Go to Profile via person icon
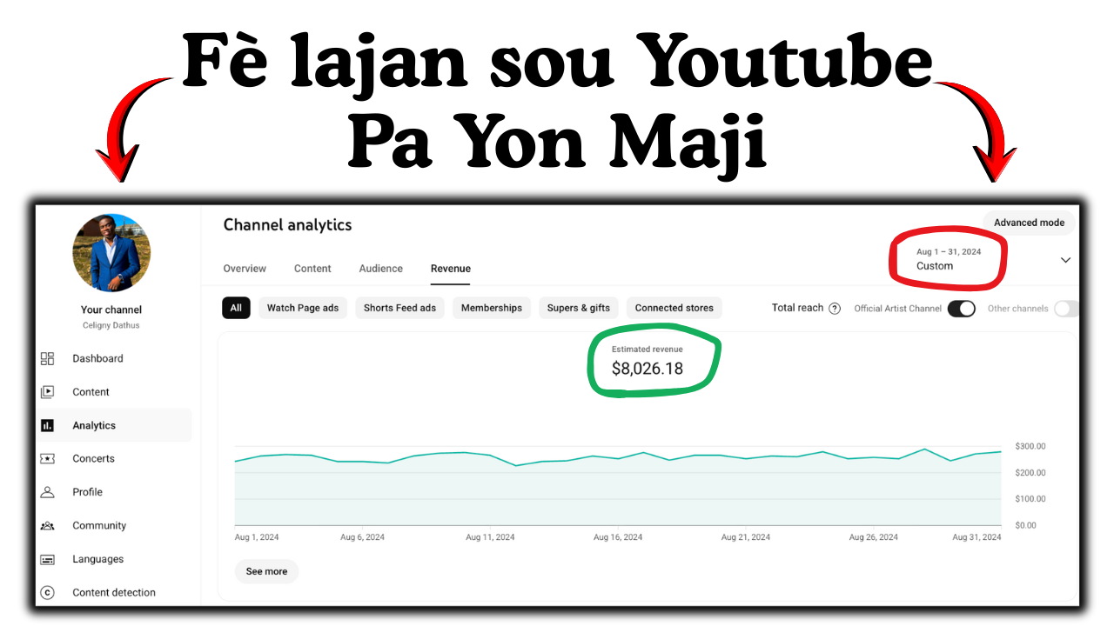Screen dimensions: 1114x626 tap(48, 492)
